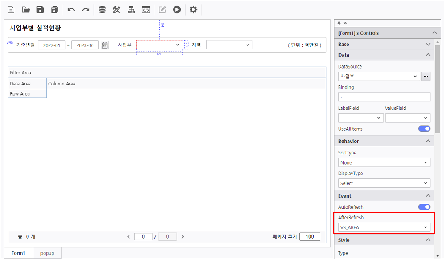Viewport: 445px width, 259px height.
Task: Open the database dataset manager icon
Action: coord(102,10)
